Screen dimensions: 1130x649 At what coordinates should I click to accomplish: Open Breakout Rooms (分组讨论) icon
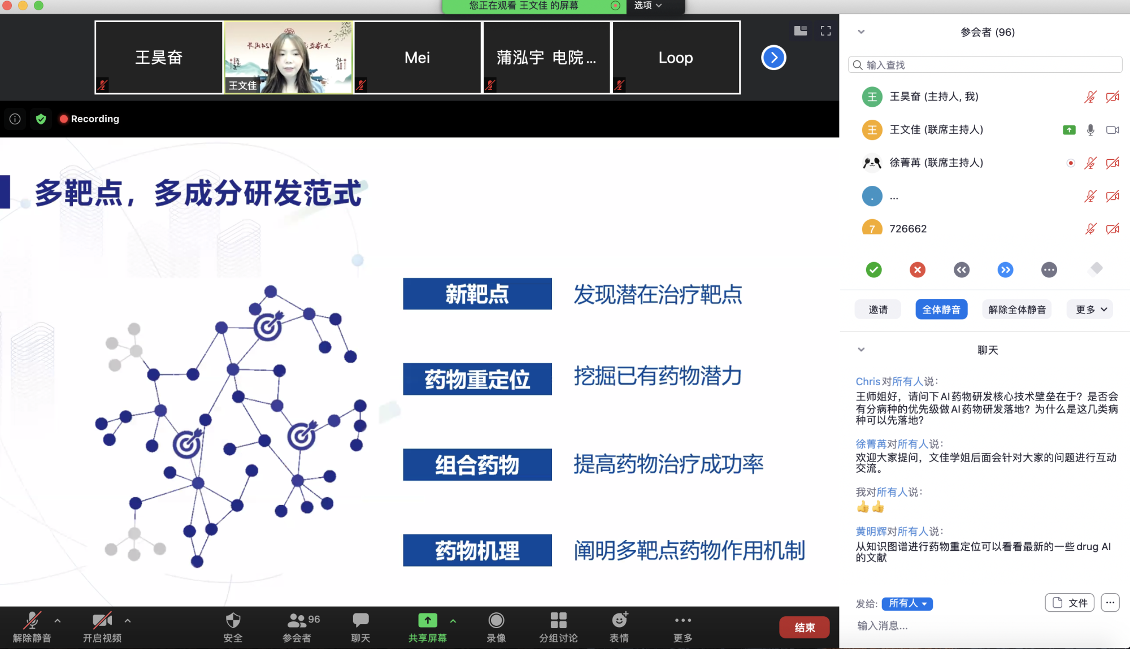558,621
